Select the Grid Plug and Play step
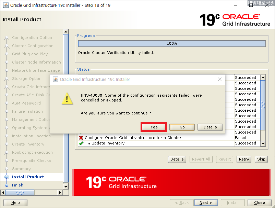This screenshot has width=275, height=208. click(30, 54)
